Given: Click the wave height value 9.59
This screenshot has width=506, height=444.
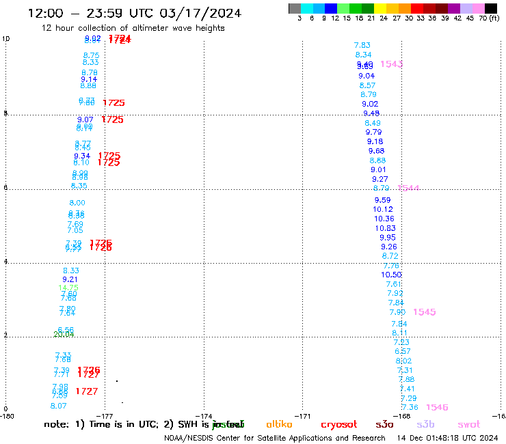Looking at the screenshot, I should pos(382,200).
